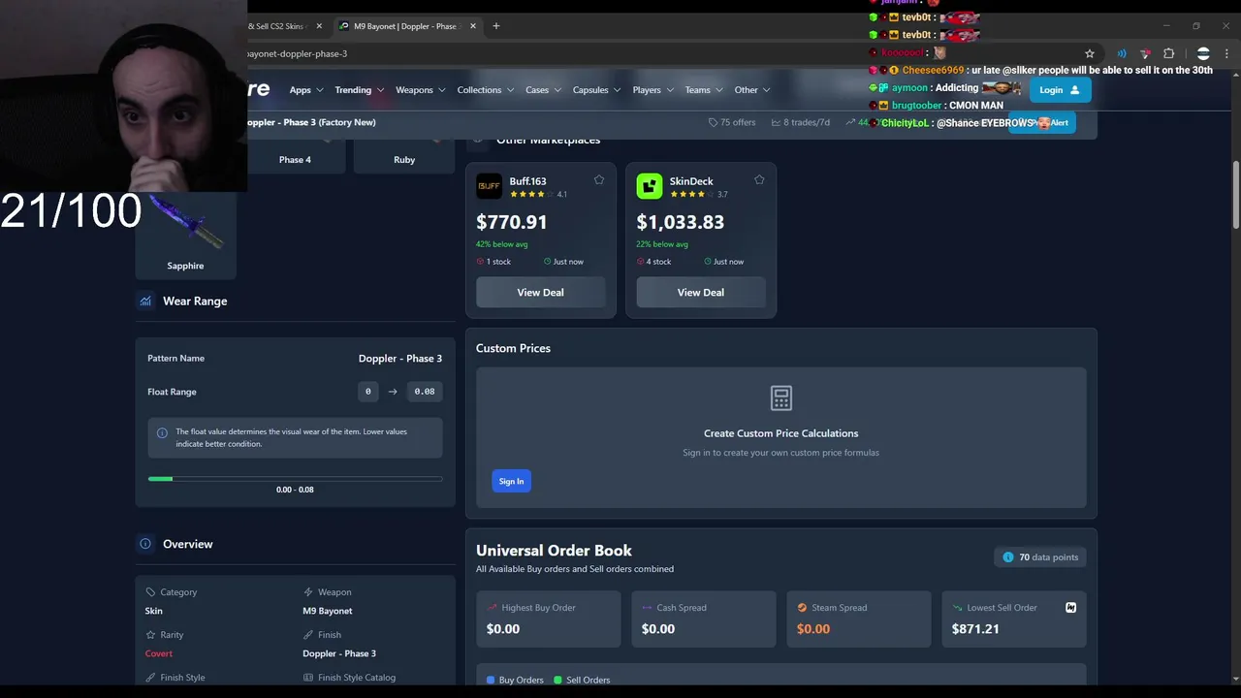Click the green float range bar
Image resolution: width=1241 pixels, height=698 pixels.
(160, 479)
